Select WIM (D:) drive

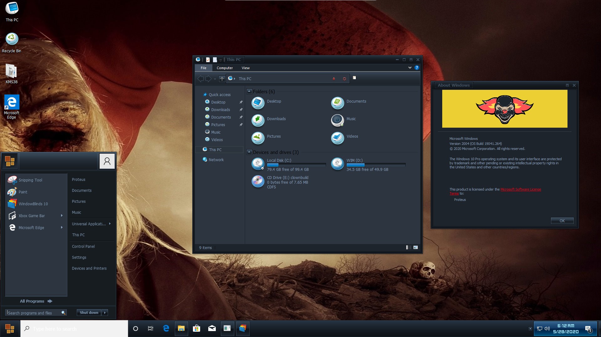coord(368,164)
